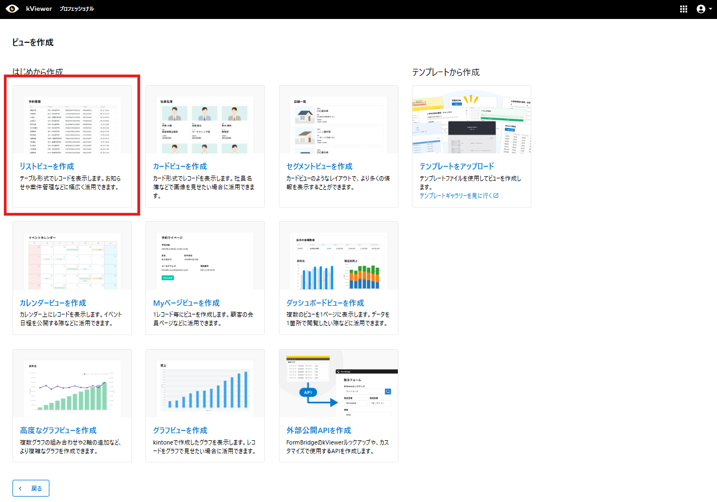Open テンプレートをアップロード link
The width and height of the screenshot is (717, 502).
click(x=456, y=166)
